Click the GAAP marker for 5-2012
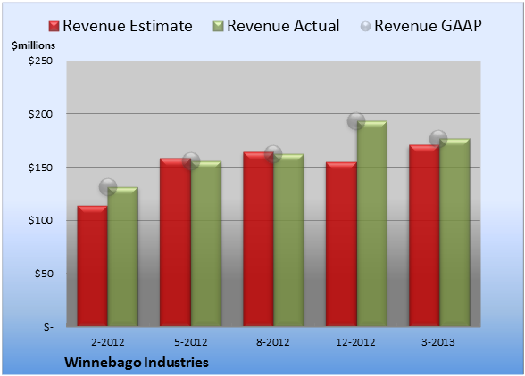525x376 pixels. click(191, 161)
